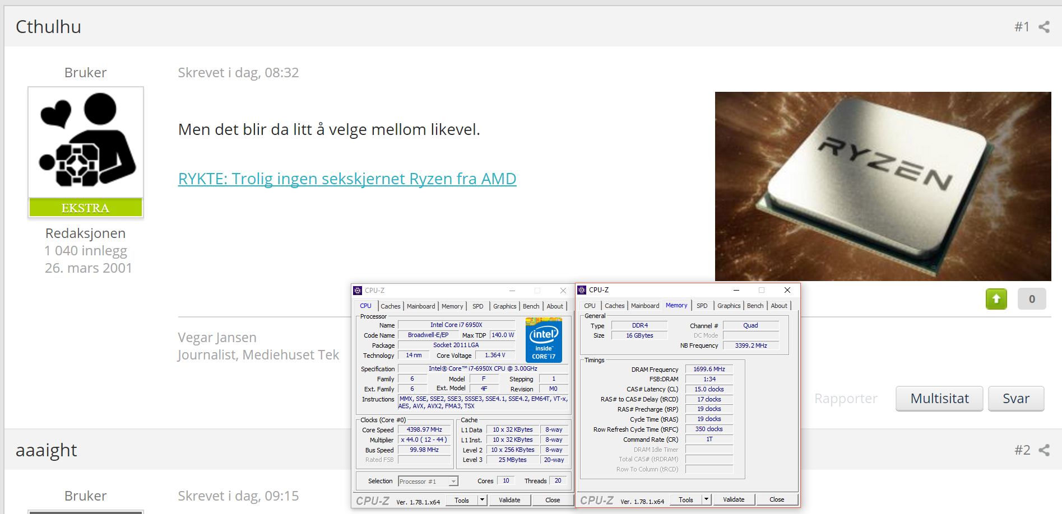Click Size 16 GBytes memory field

tap(639, 336)
